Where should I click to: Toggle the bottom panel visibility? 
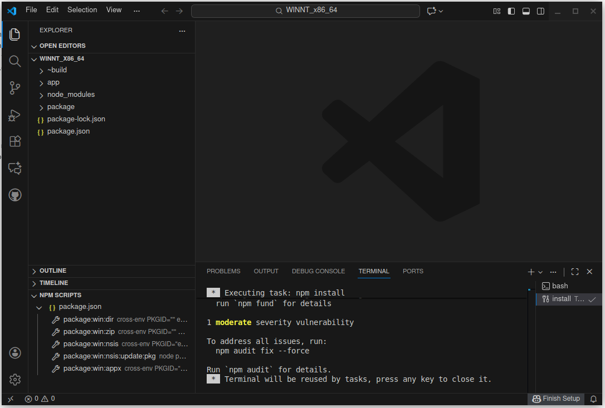click(526, 11)
